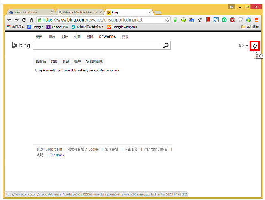The height and width of the screenshot is (200, 265).
Task: Go forward using the browser forward arrow
Action: pos(17,20)
